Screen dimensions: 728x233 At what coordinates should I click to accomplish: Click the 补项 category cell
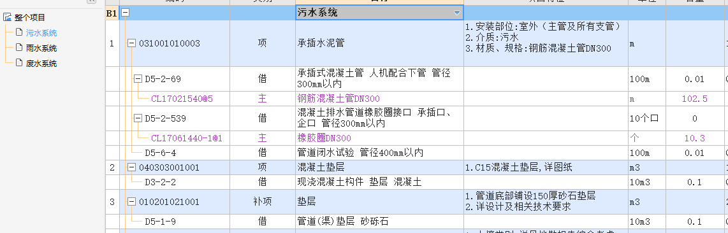[262, 202]
